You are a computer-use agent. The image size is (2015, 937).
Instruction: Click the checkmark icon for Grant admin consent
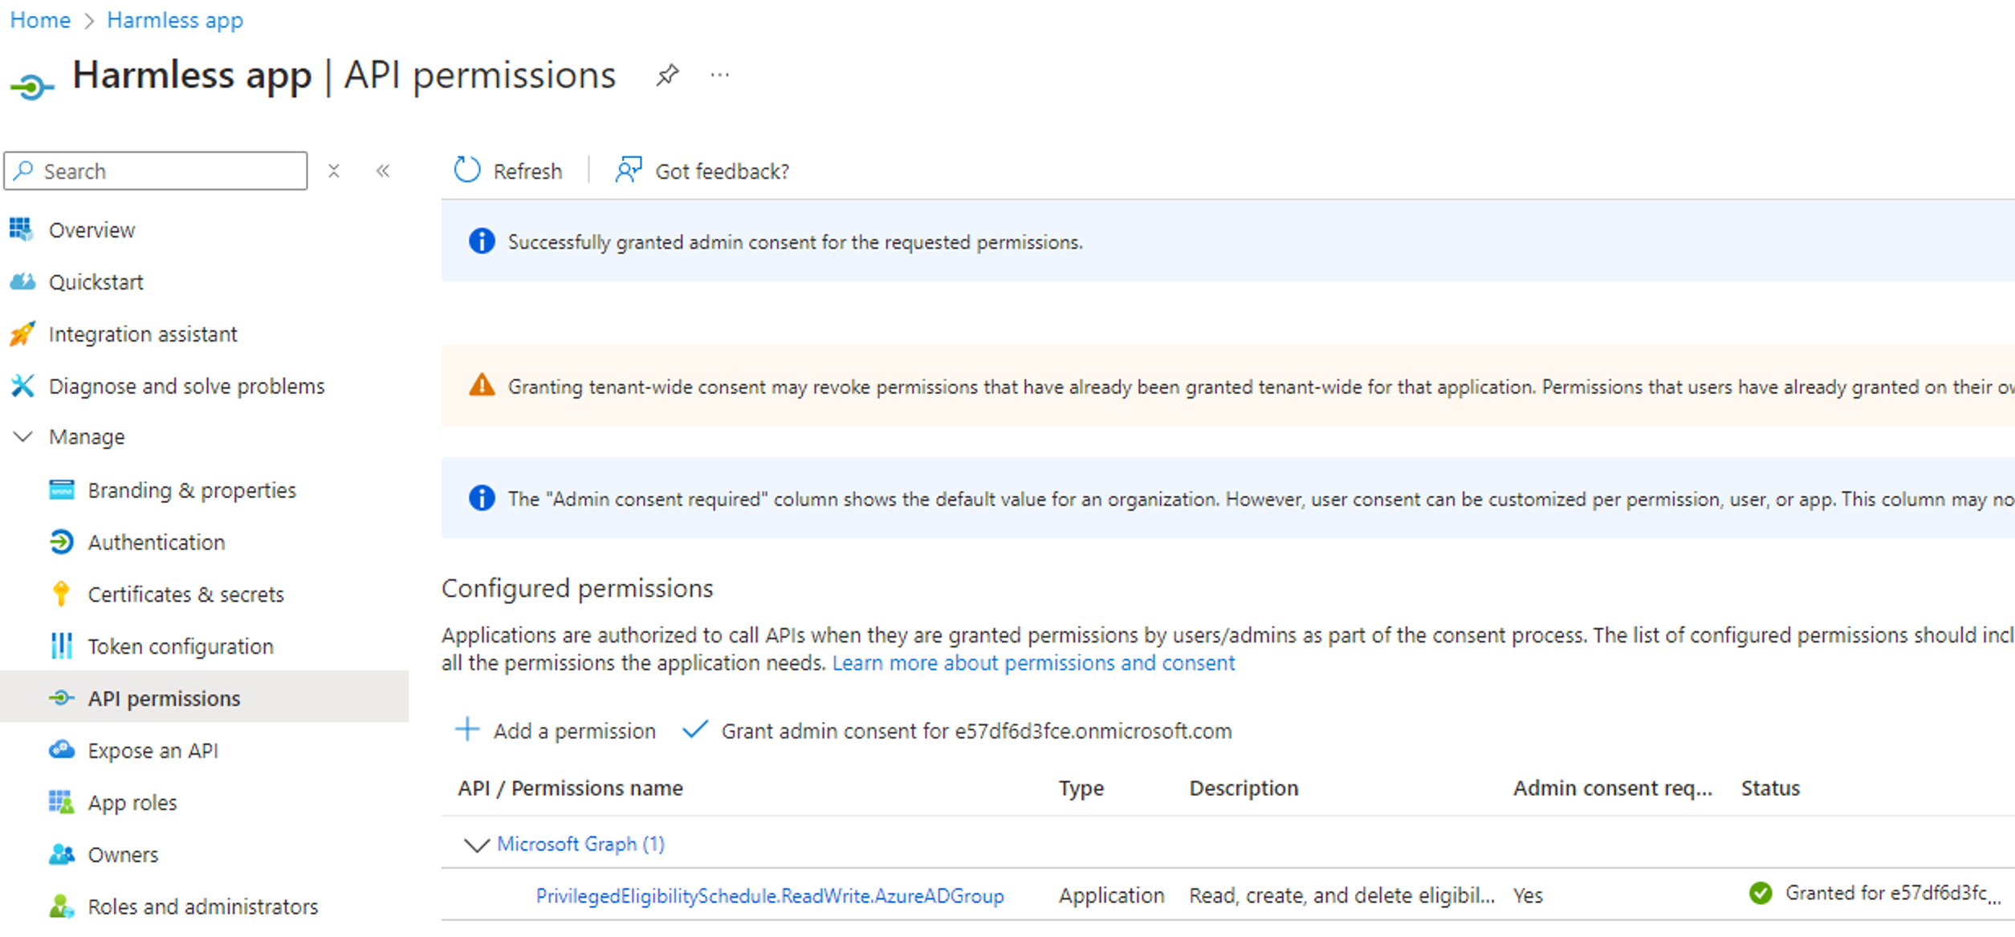click(694, 729)
